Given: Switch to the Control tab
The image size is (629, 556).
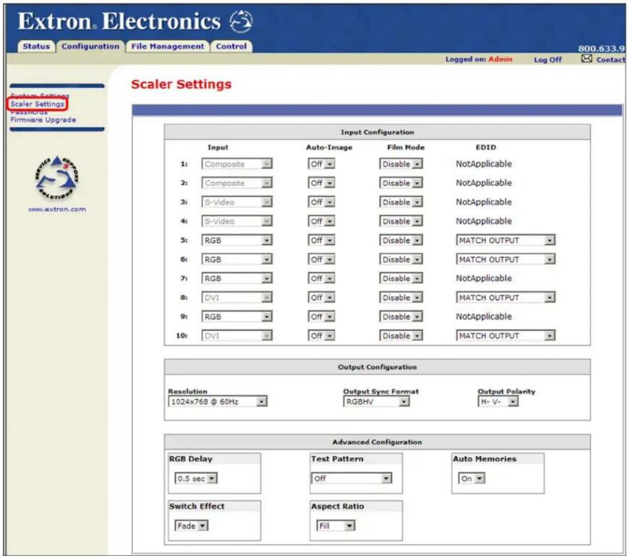Looking at the screenshot, I should point(231,46).
